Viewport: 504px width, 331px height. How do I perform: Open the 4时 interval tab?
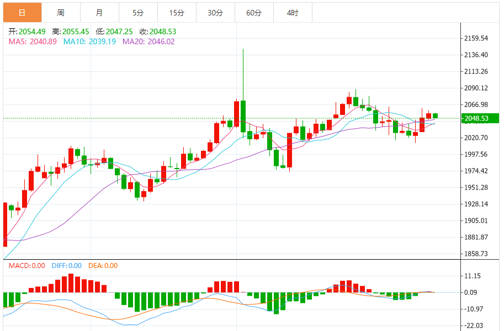[x=293, y=13]
